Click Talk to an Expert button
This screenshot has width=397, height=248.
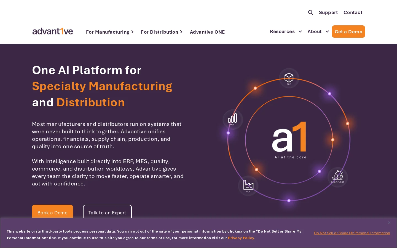coord(107,211)
